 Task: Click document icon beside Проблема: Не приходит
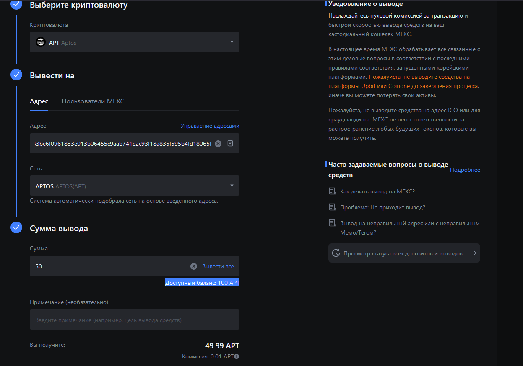pos(332,207)
